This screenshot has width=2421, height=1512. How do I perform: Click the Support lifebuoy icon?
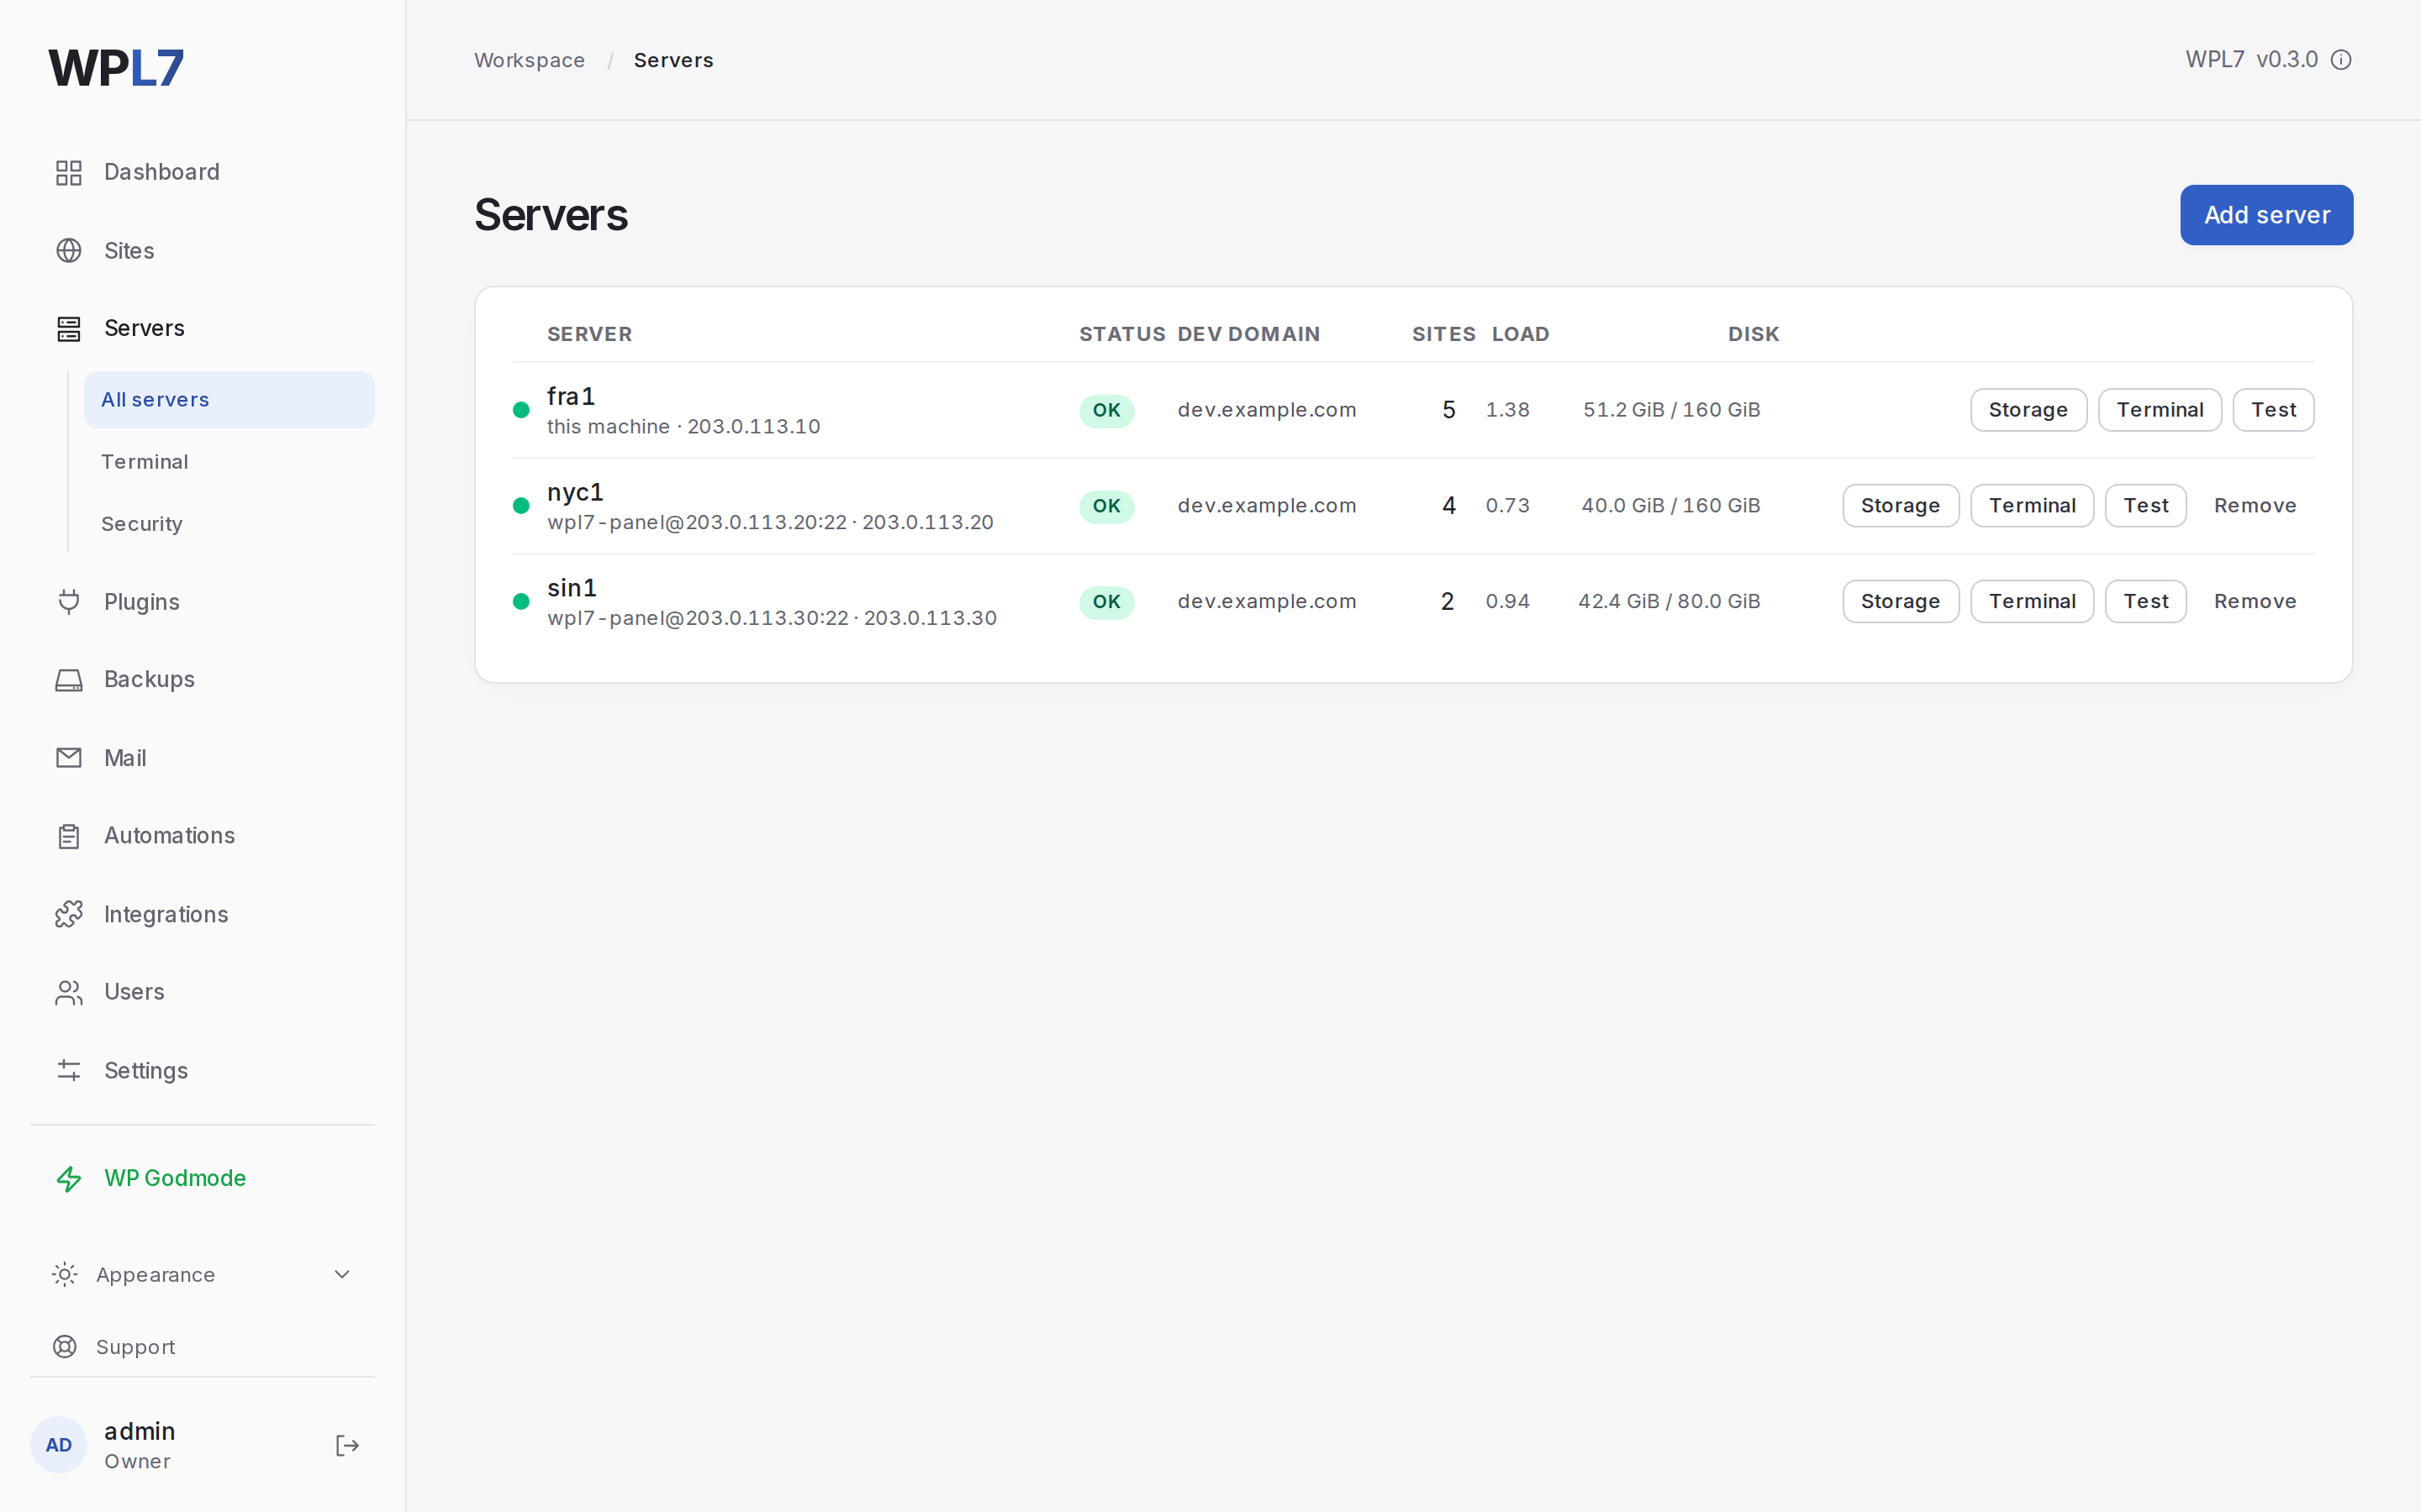pyautogui.click(x=64, y=1347)
